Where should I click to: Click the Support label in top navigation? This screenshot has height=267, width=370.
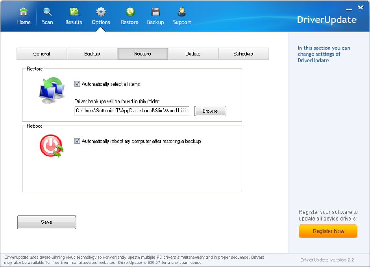pos(182,22)
